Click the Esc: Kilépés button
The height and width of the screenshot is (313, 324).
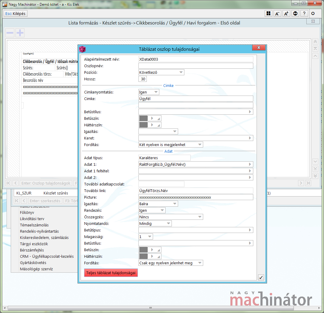click(x=16, y=14)
